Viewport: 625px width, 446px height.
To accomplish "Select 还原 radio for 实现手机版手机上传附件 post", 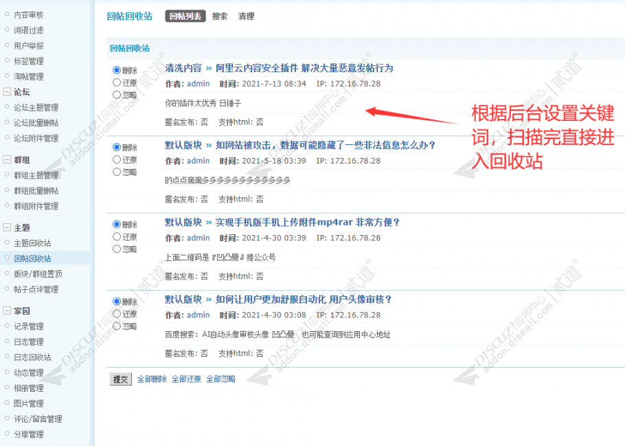I will pyautogui.click(x=116, y=236).
